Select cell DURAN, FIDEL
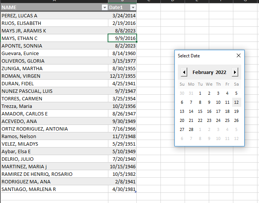259x203 pixels. (x=54, y=84)
